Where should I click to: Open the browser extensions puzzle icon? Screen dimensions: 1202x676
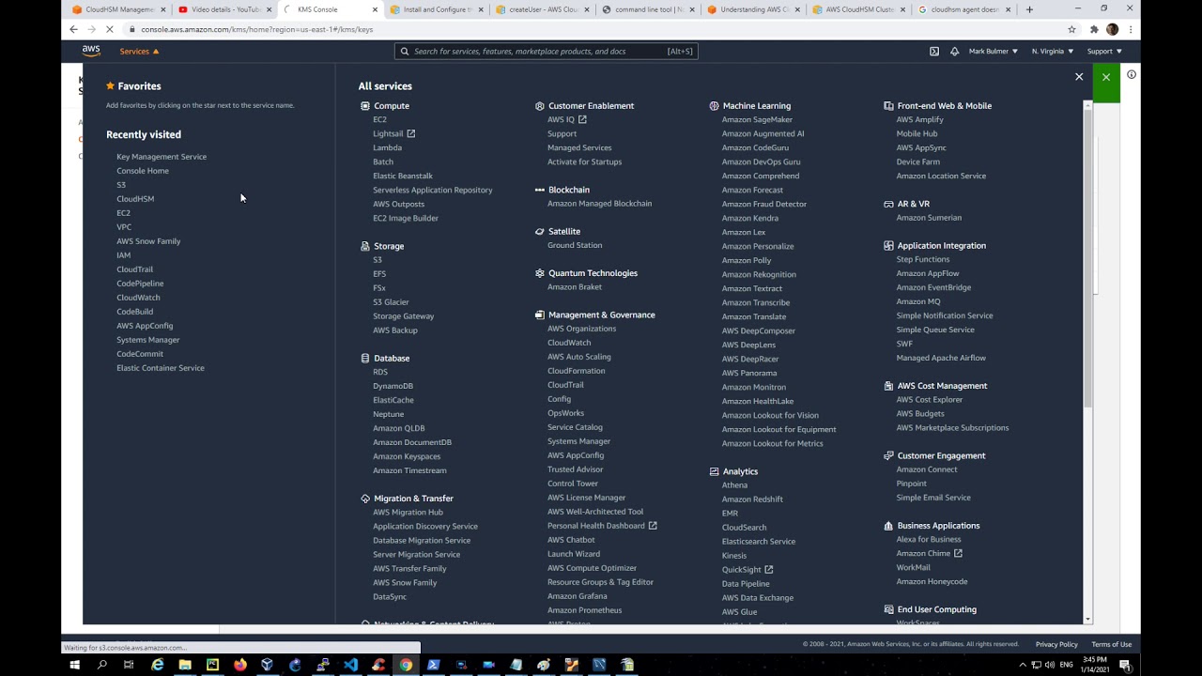pyautogui.click(x=1094, y=29)
